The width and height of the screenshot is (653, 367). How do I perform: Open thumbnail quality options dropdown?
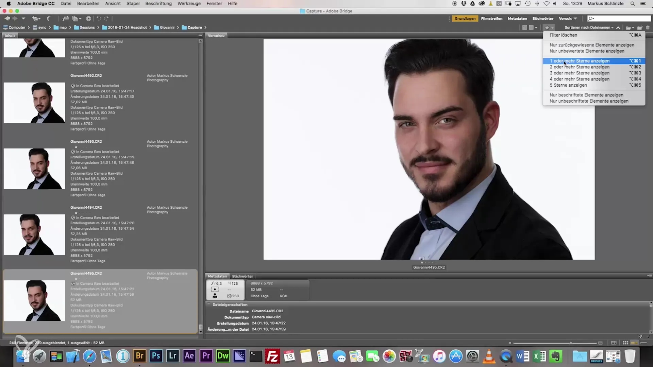[533, 28]
